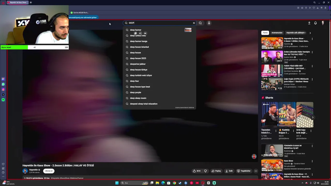Open "Oynatma listesinin tamamını görüntüle" link

click(297, 169)
